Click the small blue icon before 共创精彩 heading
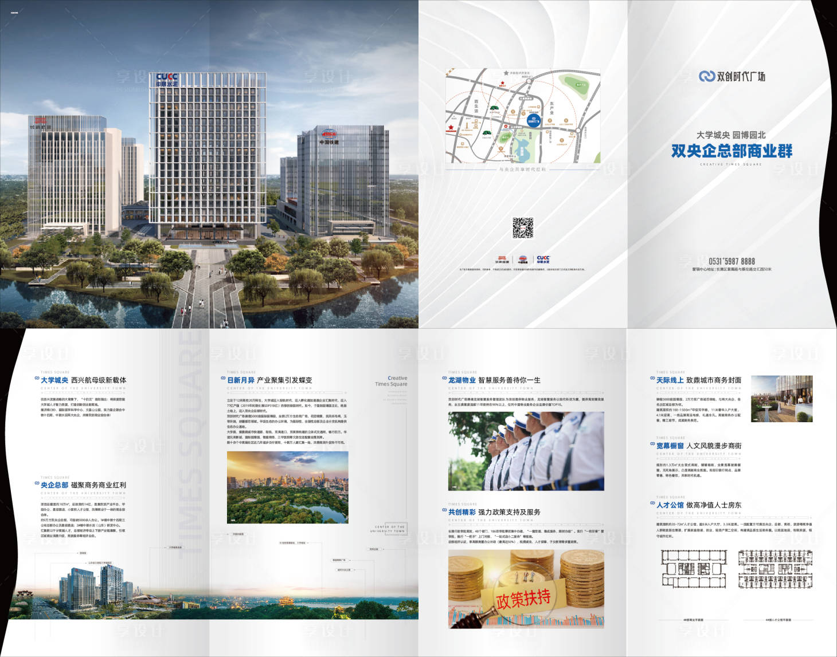Viewport: 837px width, 657px height. (x=444, y=510)
